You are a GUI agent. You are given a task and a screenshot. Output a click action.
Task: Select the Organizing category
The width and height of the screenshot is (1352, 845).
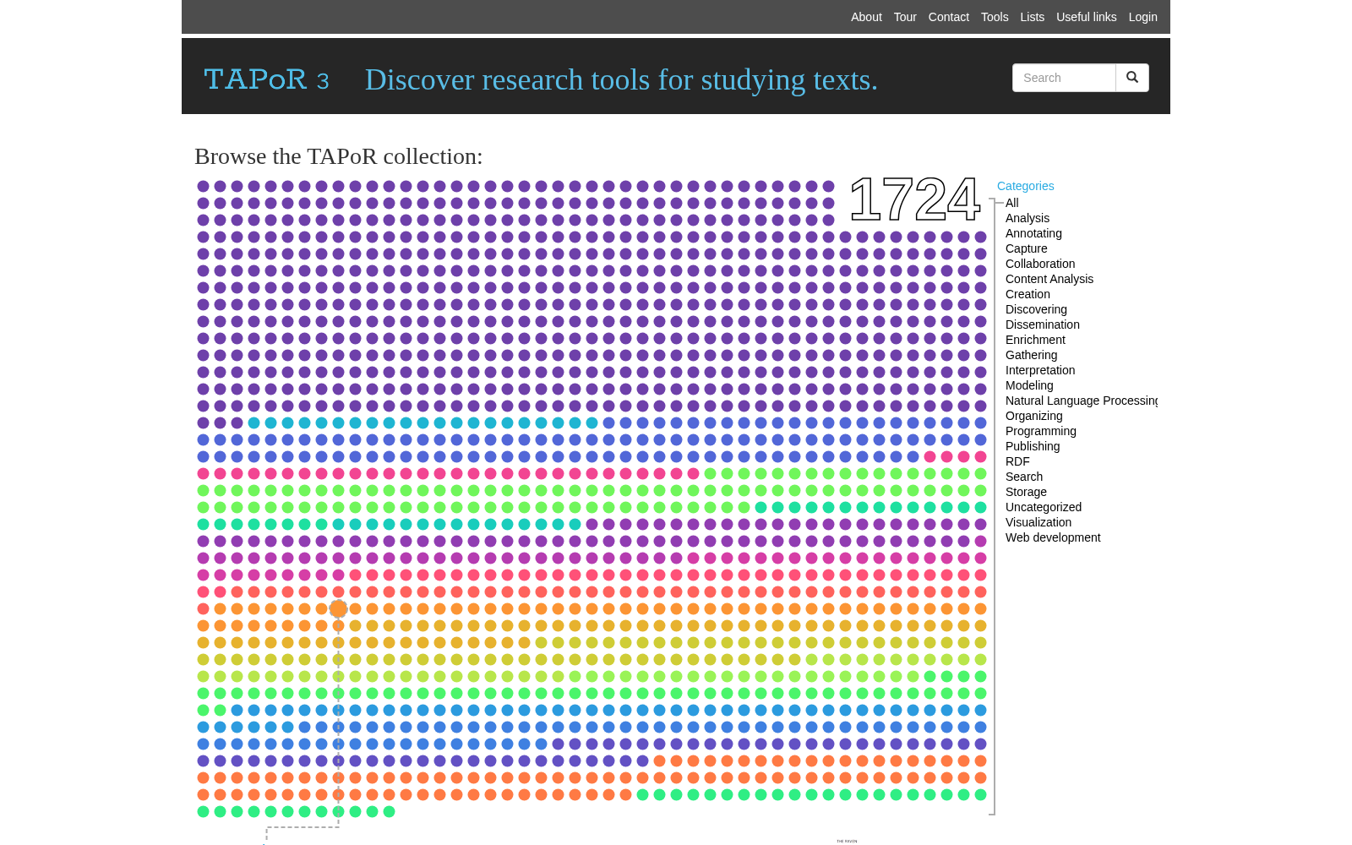click(1034, 416)
